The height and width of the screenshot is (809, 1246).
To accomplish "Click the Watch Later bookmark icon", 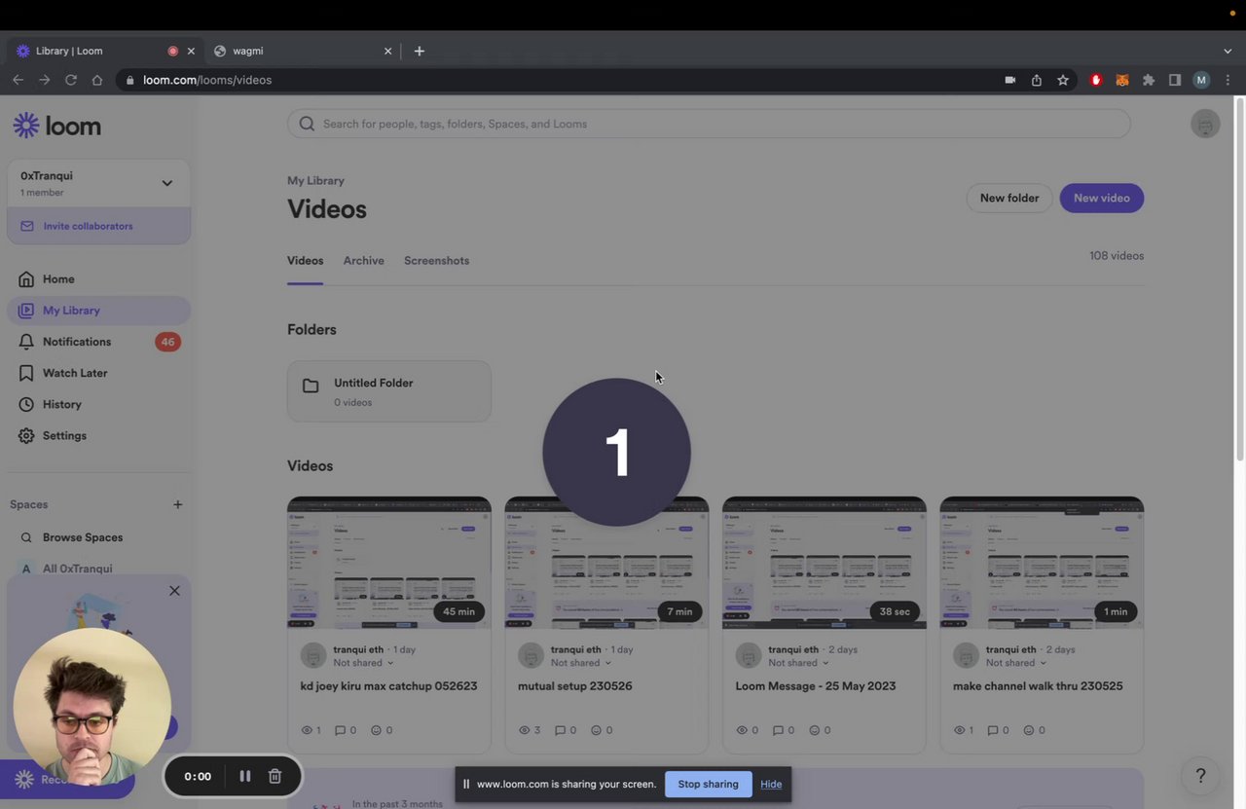I will 26,373.
